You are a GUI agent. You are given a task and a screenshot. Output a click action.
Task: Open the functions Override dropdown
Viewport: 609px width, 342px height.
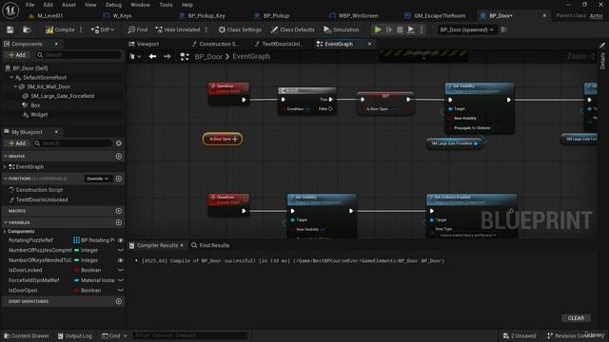(x=98, y=179)
